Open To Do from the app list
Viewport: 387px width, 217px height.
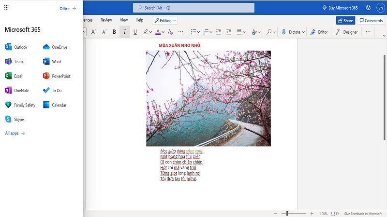coord(52,91)
